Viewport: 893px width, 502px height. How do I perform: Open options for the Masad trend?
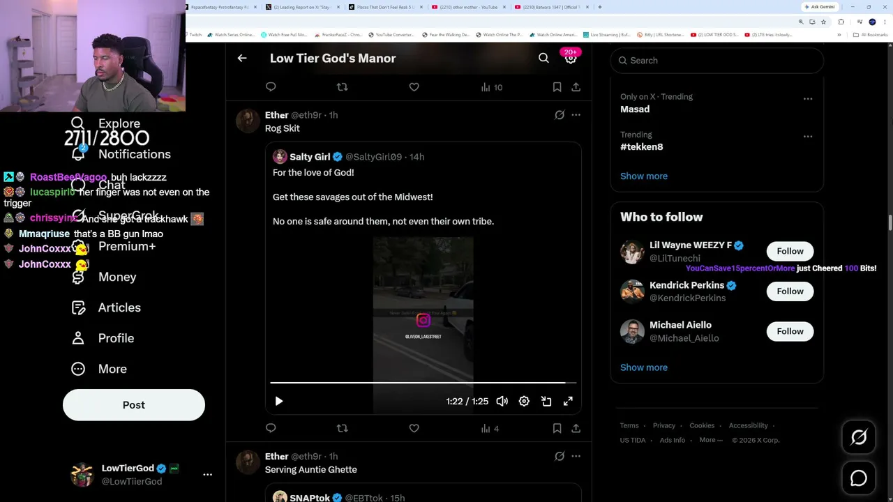pos(808,99)
